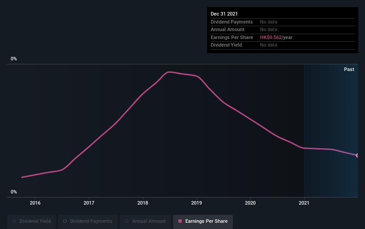
Task: Click the pink Earnings Per Share dot
Action: 180,221
